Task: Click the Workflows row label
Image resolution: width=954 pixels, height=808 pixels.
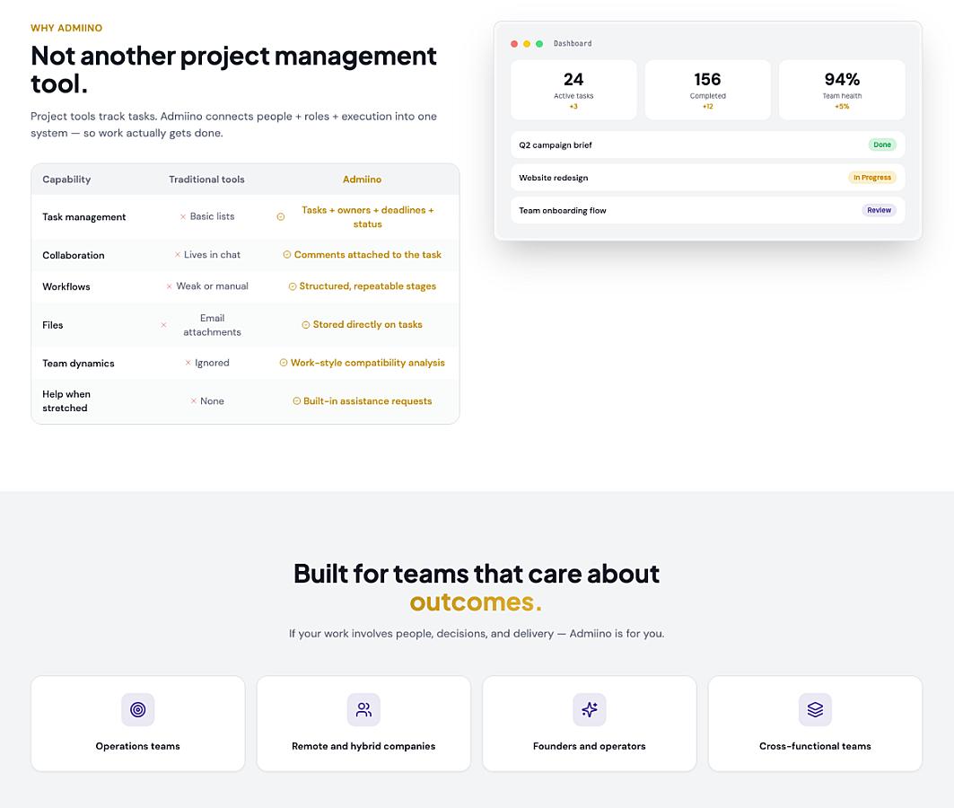Action: [66, 286]
